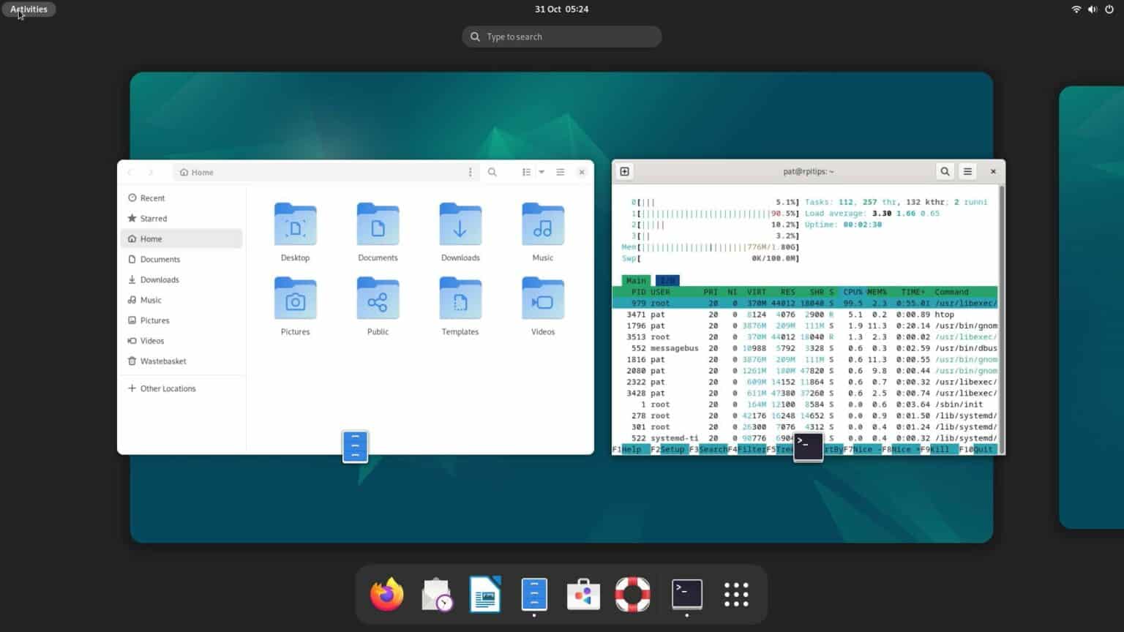Click the search icon in the terminal titlebar
The width and height of the screenshot is (1124, 632).
945,171
